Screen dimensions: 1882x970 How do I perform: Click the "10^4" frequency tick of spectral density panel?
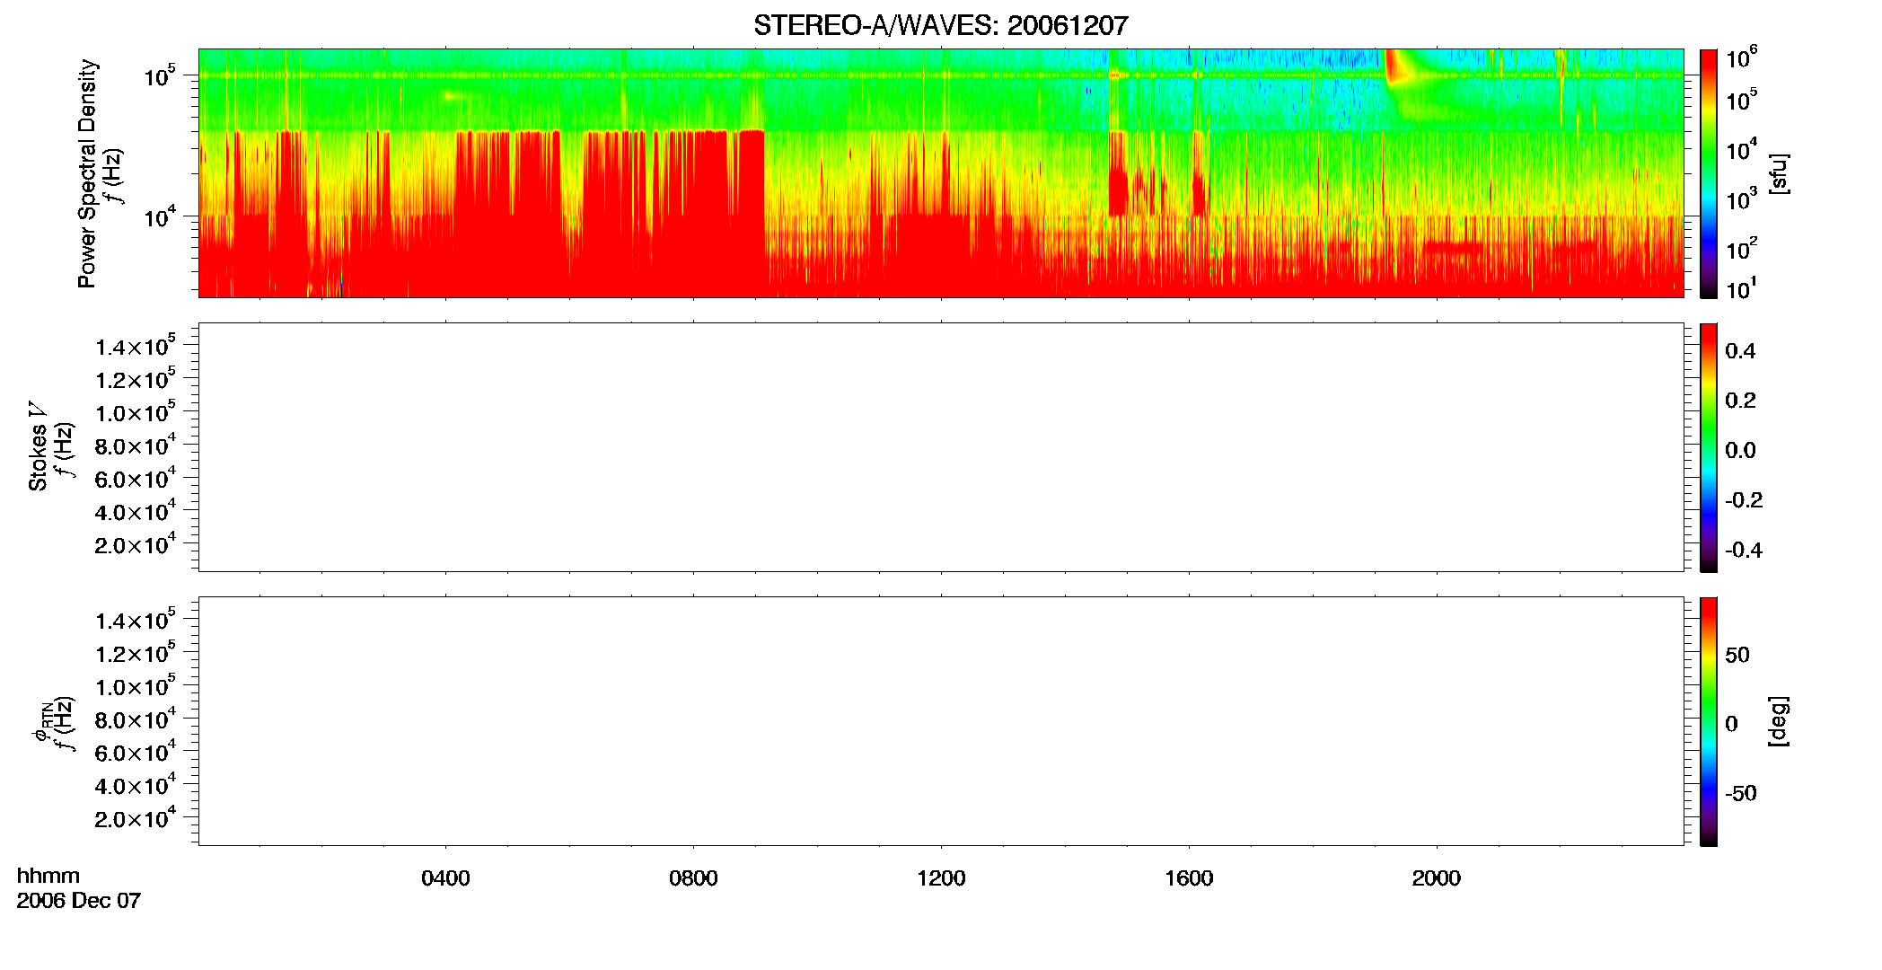pos(160,216)
